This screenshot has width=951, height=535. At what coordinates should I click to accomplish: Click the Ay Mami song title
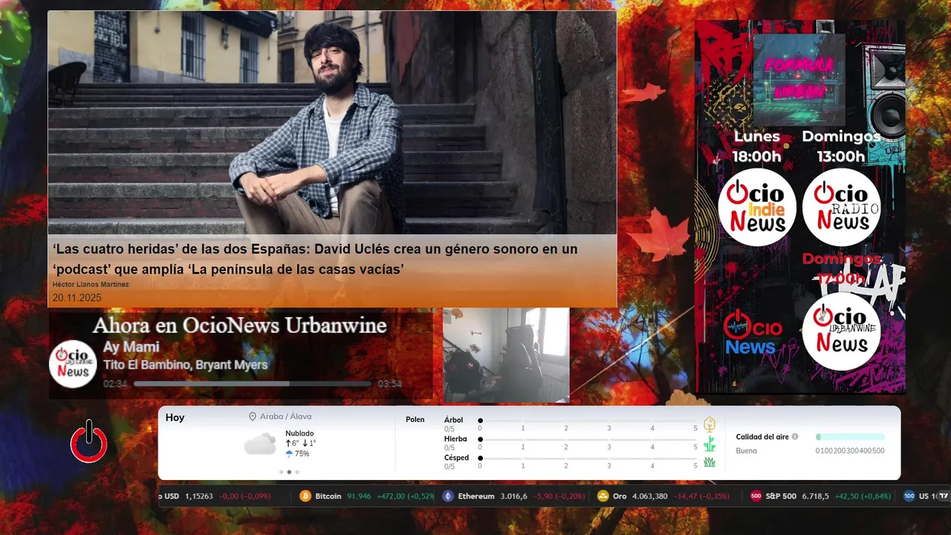(x=131, y=347)
